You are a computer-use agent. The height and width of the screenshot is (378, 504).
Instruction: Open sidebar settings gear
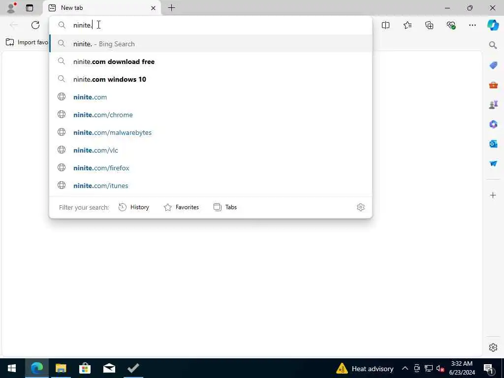pyautogui.click(x=493, y=347)
